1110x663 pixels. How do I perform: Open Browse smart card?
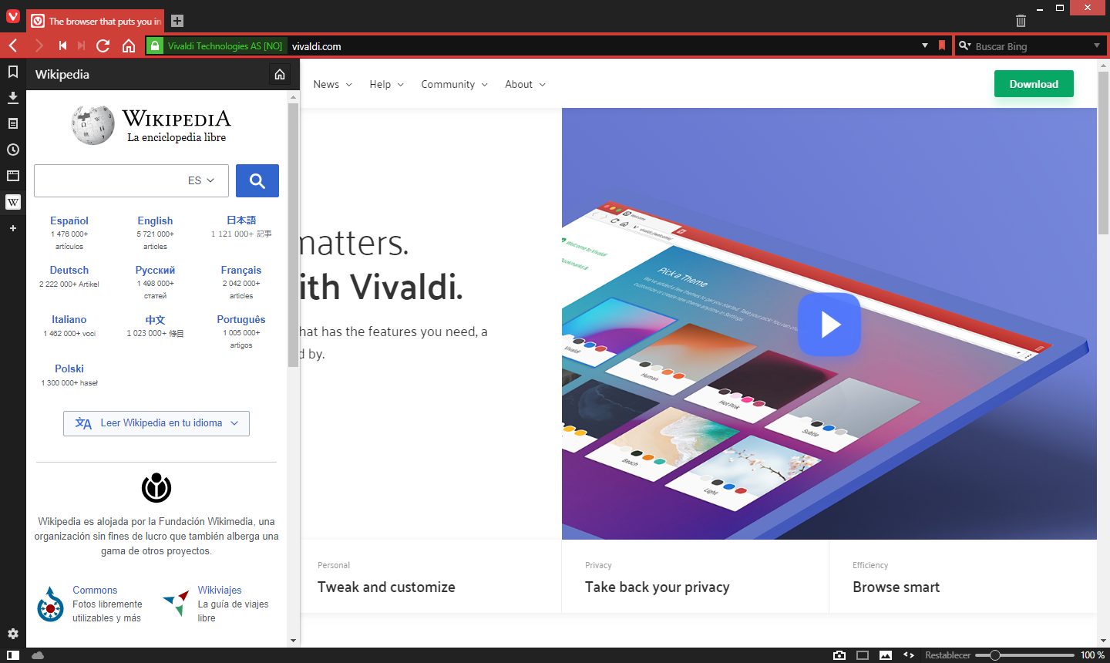[x=963, y=577]
